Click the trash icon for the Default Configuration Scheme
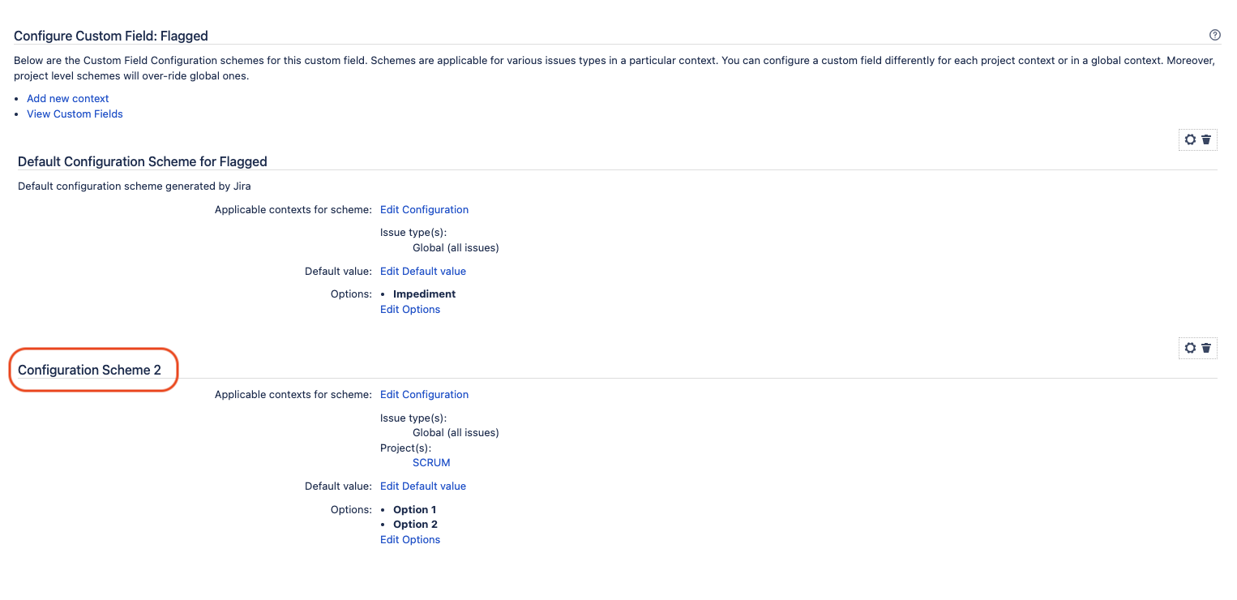1237x600 pixels. click(1206, 139)
